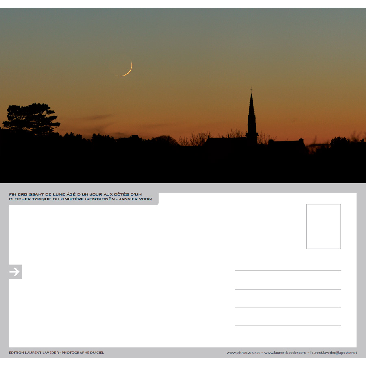The width and height of the screenshot is (366, 366).
Task: Click the last address line
Action: point(288,326)
